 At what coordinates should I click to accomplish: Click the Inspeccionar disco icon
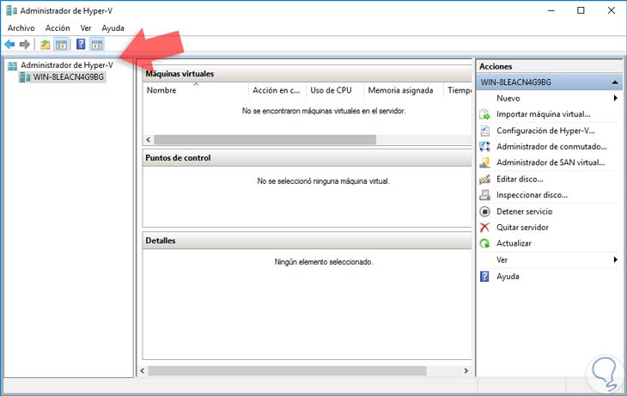point(484,195)
